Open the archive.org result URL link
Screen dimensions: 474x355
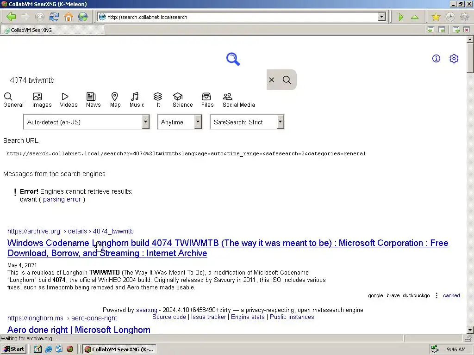pos(70,231)
